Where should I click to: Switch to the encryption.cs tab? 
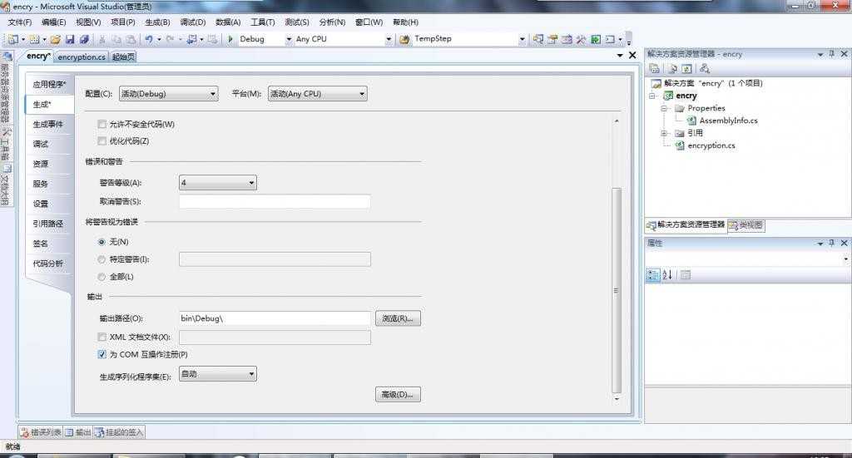pos(82,57)
